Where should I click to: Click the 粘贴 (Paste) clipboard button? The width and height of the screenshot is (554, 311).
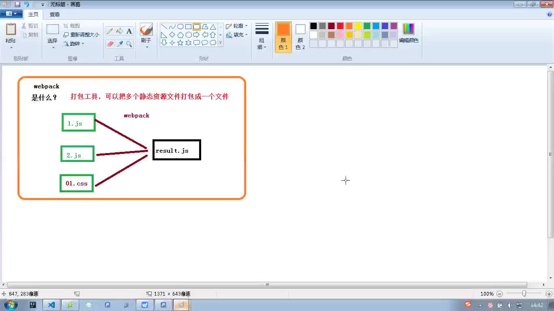[x=11, y=30]
